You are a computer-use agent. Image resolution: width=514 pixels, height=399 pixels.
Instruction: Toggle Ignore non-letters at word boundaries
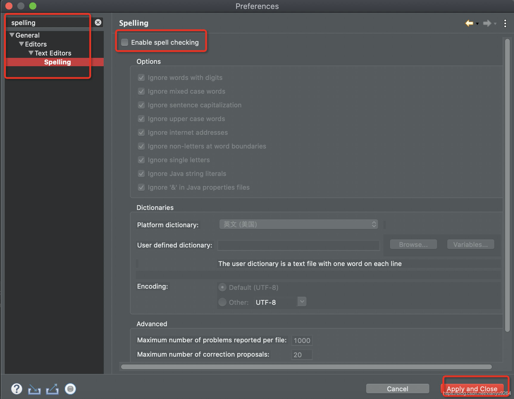(141, 146)
